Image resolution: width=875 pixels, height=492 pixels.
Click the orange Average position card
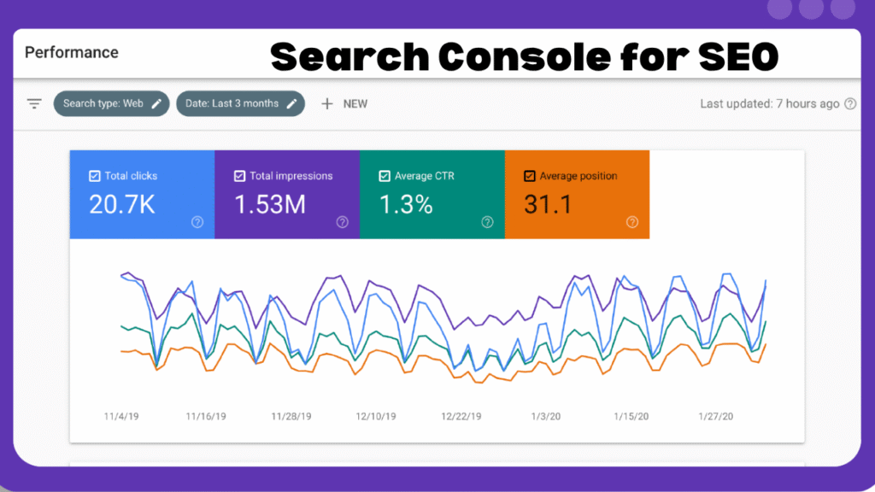pos(577,195)
